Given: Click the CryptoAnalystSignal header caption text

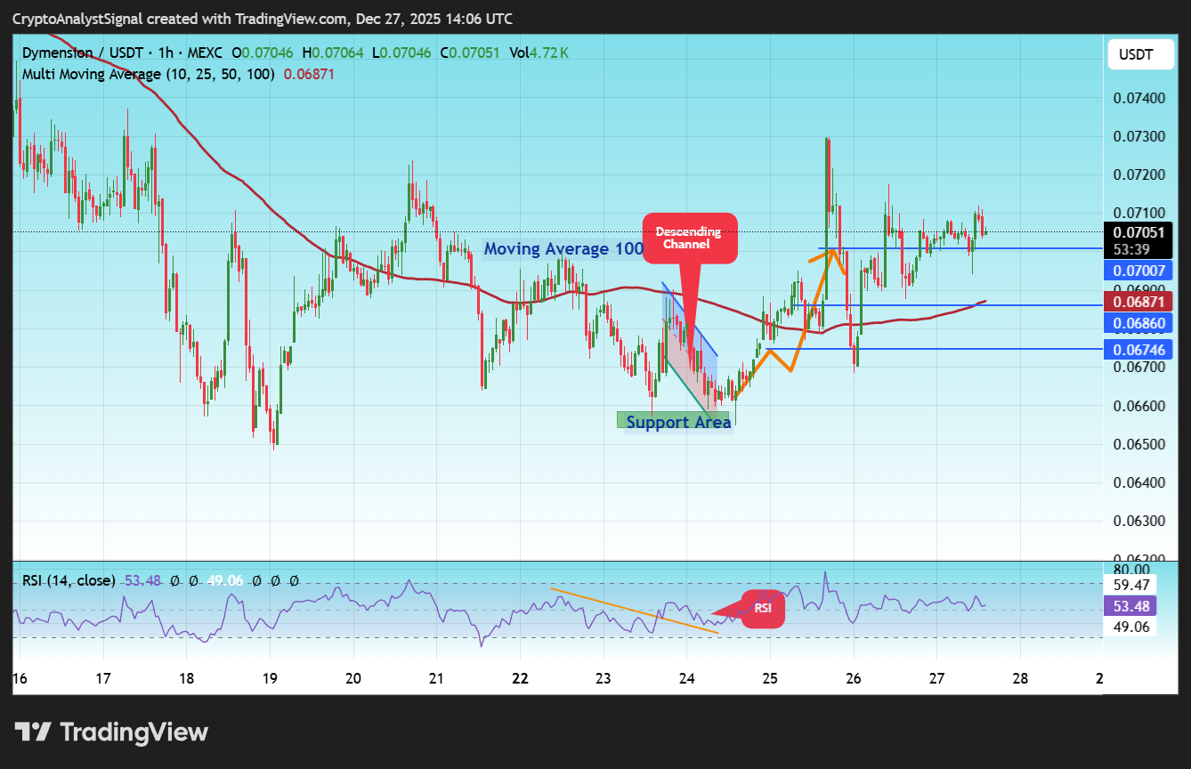Looking at the screenshot, I should tap(263, 19).
